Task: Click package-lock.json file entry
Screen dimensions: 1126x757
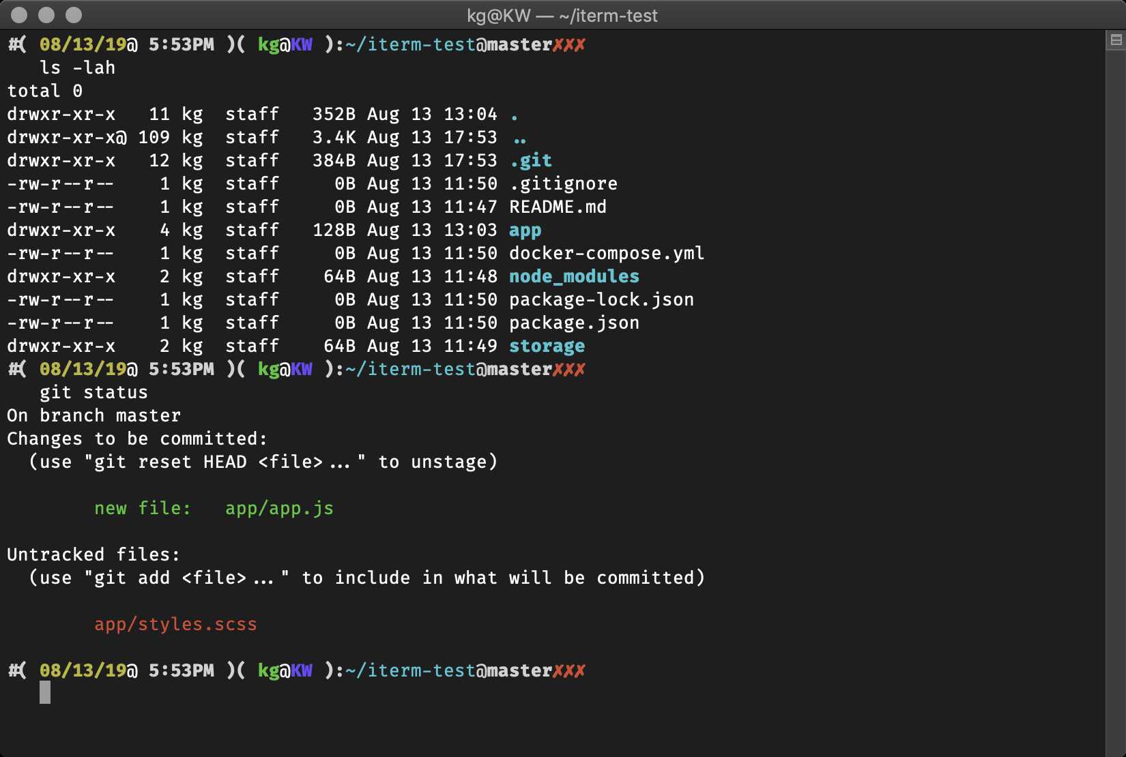Action: (x=602, y=299)
